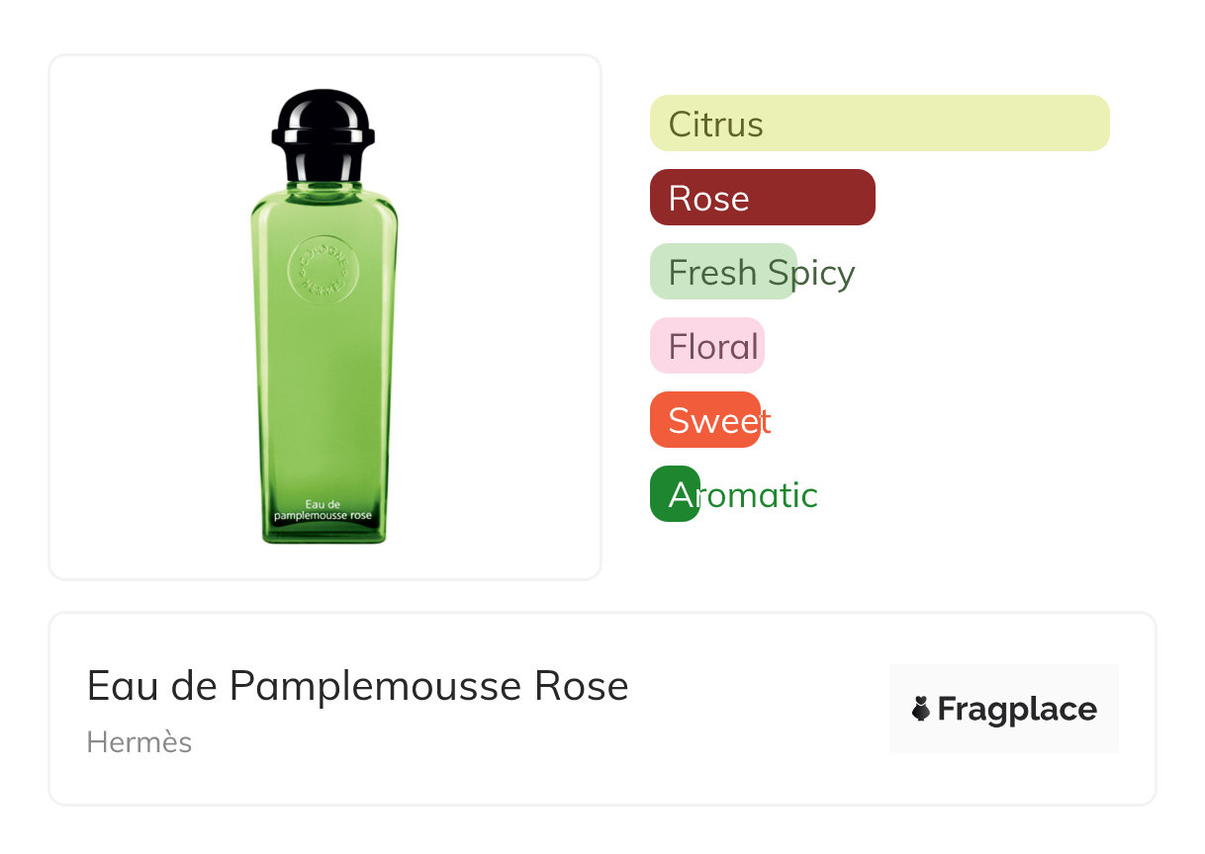Open the Hermès brand link
Image resolution: width=1205 pixels, height=854 pixels.
[139, 742]
